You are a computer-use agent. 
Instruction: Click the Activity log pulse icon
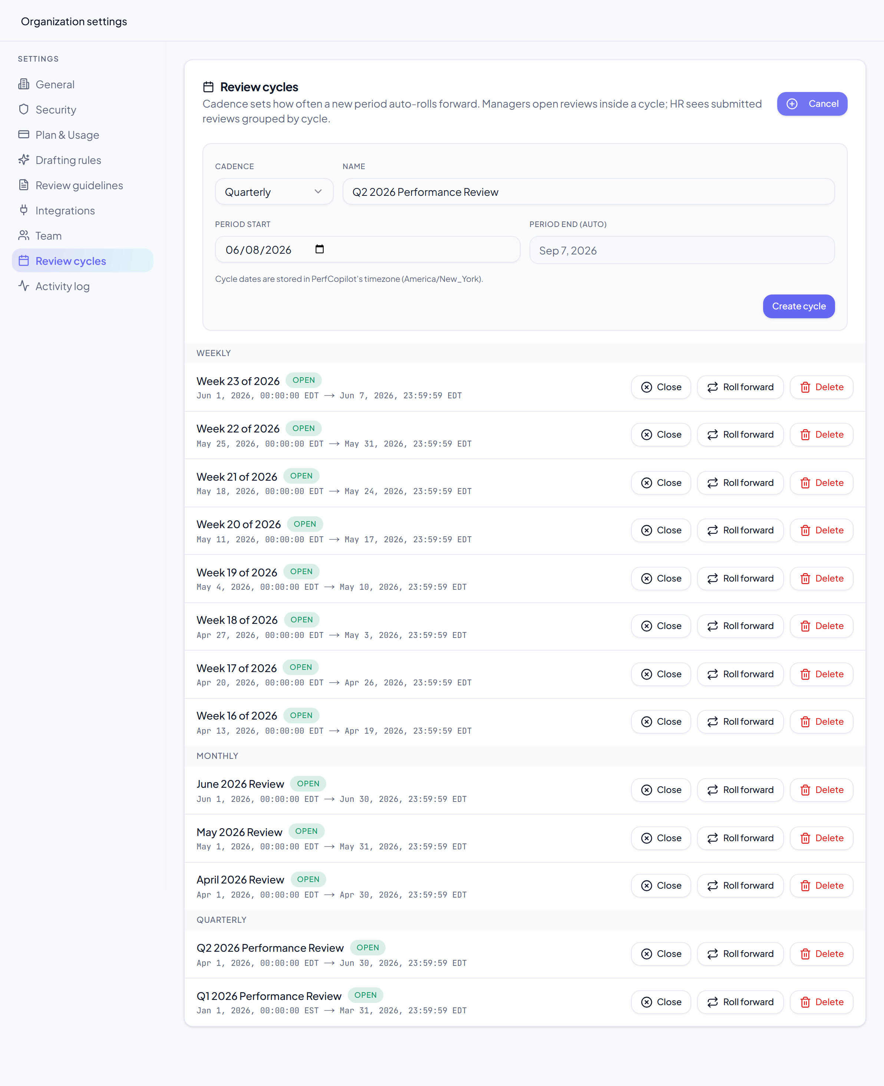[x=23, y=286]
